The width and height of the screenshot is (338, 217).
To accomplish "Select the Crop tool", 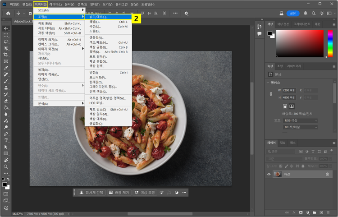I will pyautogui.click(x=6, y=55).
